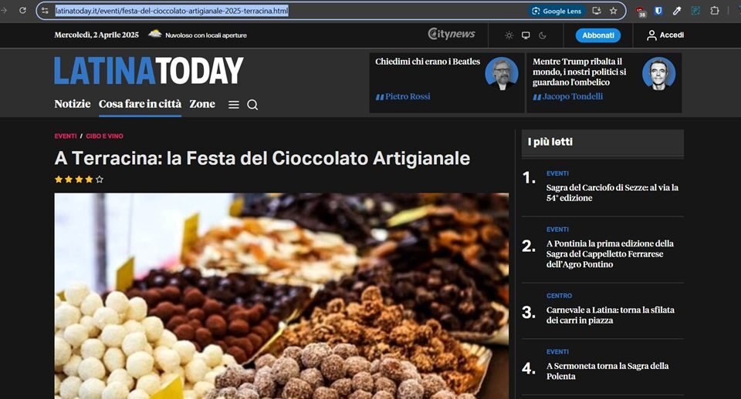Click the EVENTI breadcrumb
This screenshot has height=399, width=741.
point(65,136)
